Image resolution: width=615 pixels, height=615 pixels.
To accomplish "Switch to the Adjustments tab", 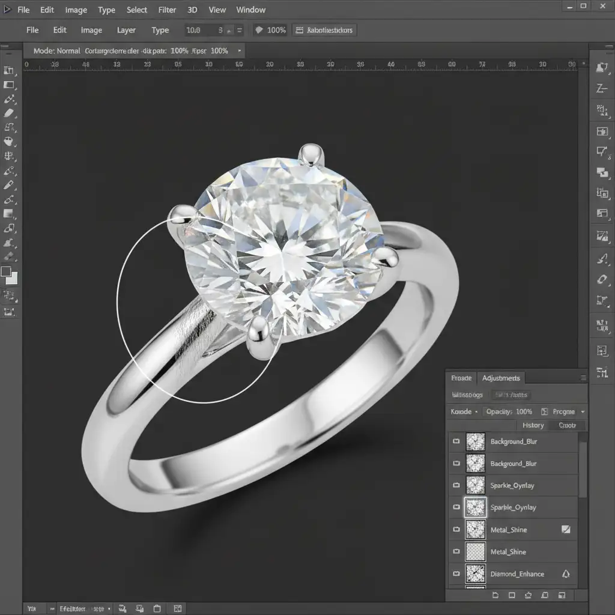I will click(501, 378).
